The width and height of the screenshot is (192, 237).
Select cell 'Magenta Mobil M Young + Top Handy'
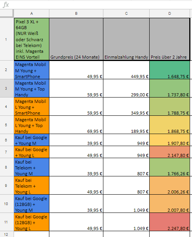(x=31, y=88)
